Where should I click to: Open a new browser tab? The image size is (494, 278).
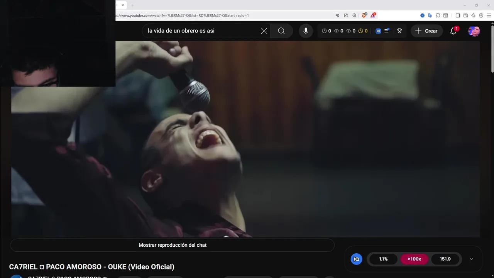132,5
